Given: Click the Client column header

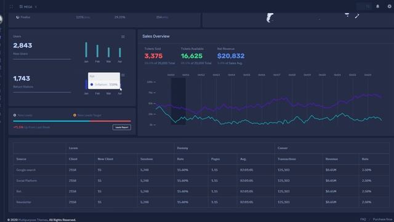Looking at the screenshot, I should [73, 159].
